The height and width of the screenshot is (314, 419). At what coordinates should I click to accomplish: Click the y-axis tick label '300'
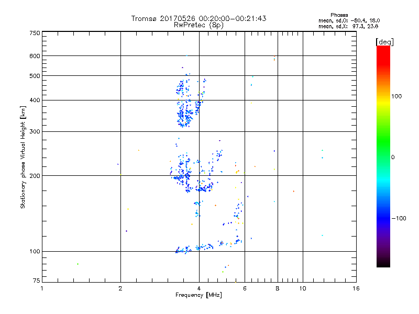click(35, 131)
